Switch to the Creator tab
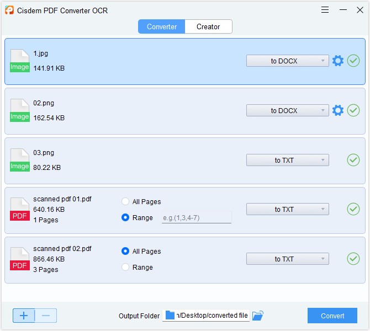 pos(208,26)
